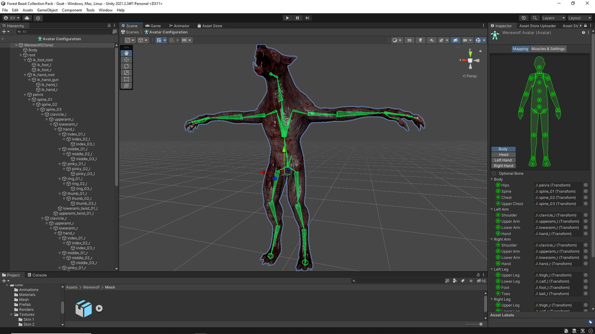Toggle scene lighting lightbulb button
The height and width of the screenshot is (334, 595).
421,40
